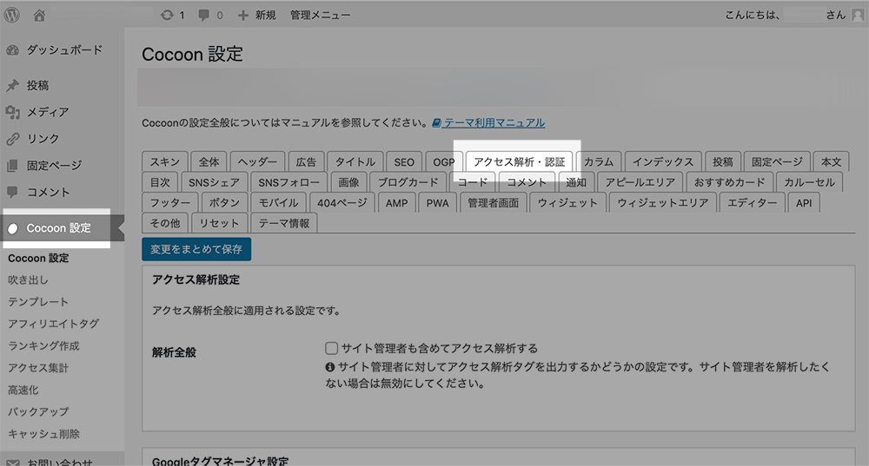The width and height of the screenshot is (869, 466).
Task: Open the 管理メニュー admin bar item
Action: (321, 15)
